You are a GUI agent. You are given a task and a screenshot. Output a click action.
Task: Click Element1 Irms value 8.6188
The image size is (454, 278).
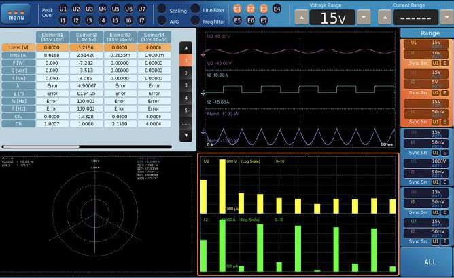click(52, 55)
